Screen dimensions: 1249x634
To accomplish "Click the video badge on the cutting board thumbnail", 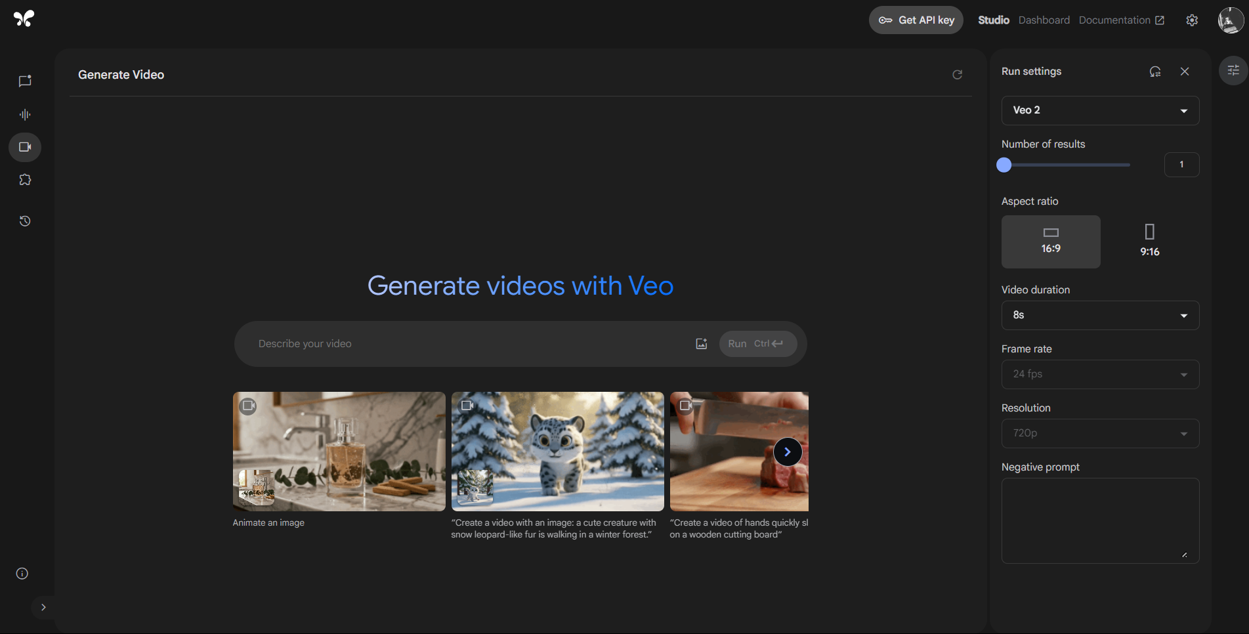I will coord(685,406).
